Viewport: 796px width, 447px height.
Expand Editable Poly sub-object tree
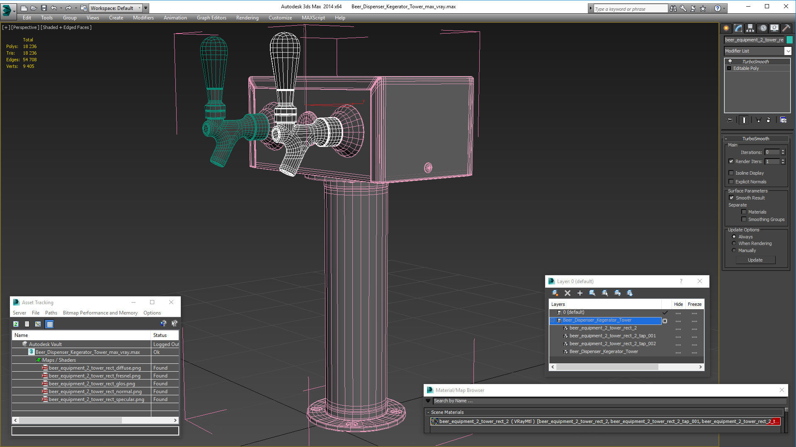[x=729, y=68]
